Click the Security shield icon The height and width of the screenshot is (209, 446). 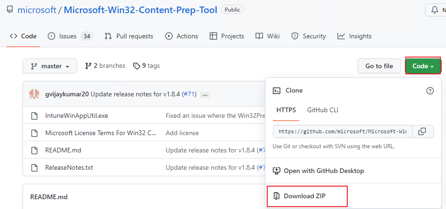tap(295, 36)
